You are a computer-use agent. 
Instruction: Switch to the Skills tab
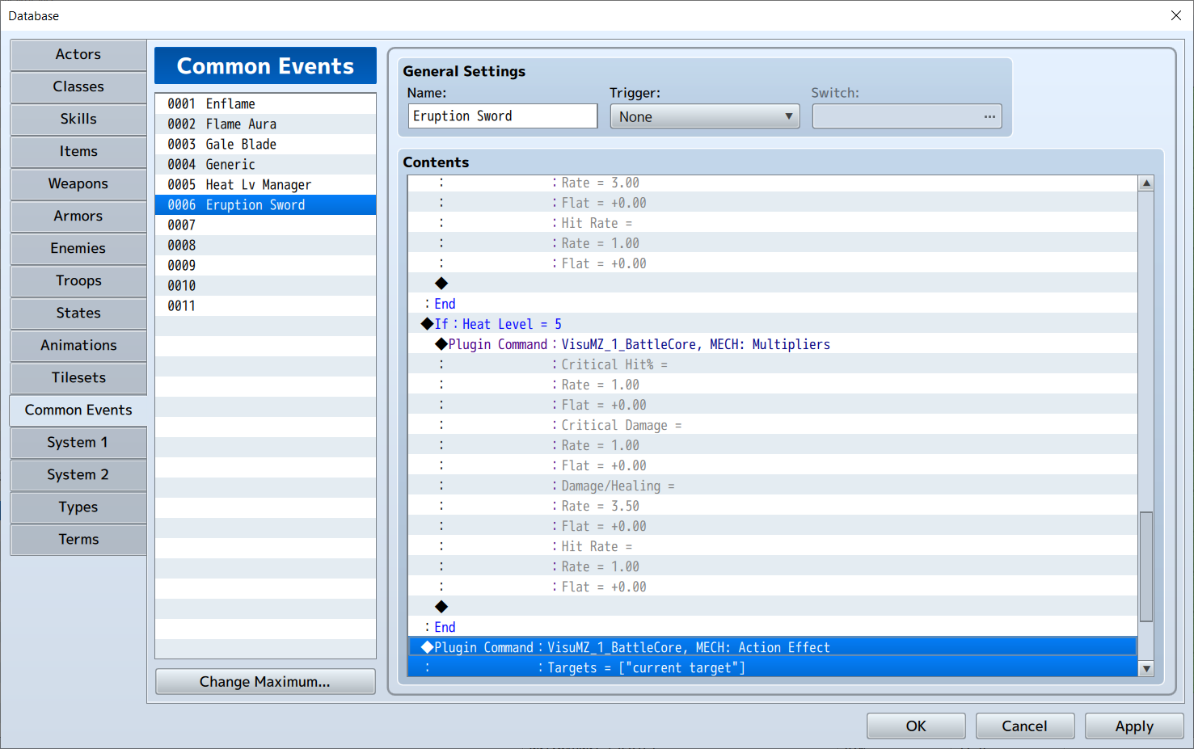tap(78, 119)
